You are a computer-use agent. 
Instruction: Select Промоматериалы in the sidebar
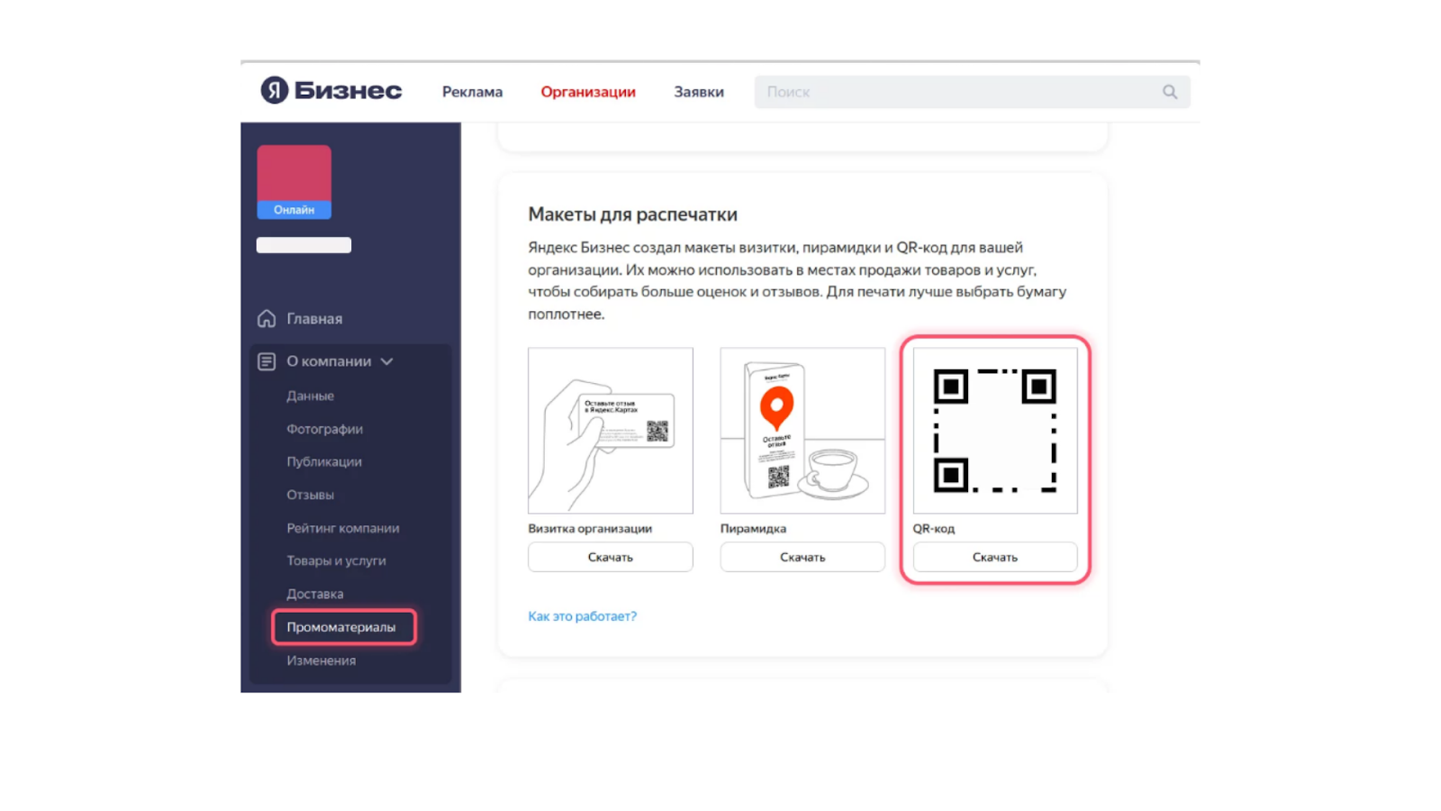[x=343, y=627]
